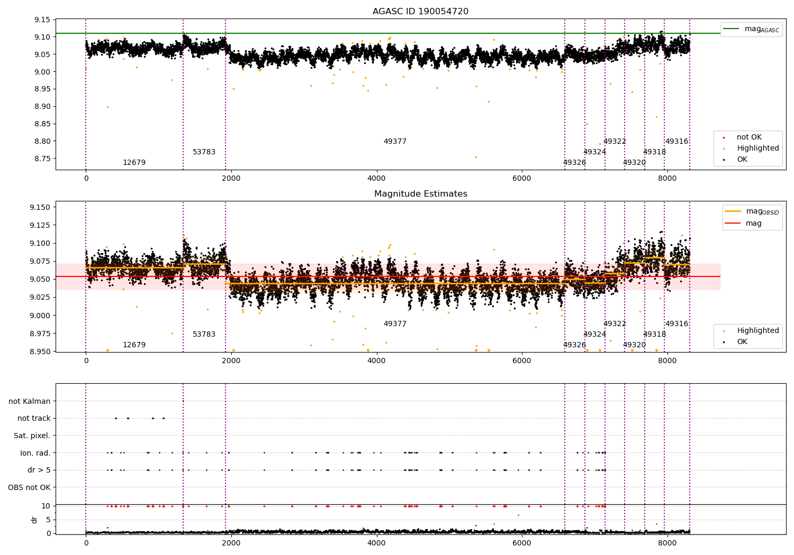
Task: Click the 8.75 y-axis tick label
Action: point(42,159)
